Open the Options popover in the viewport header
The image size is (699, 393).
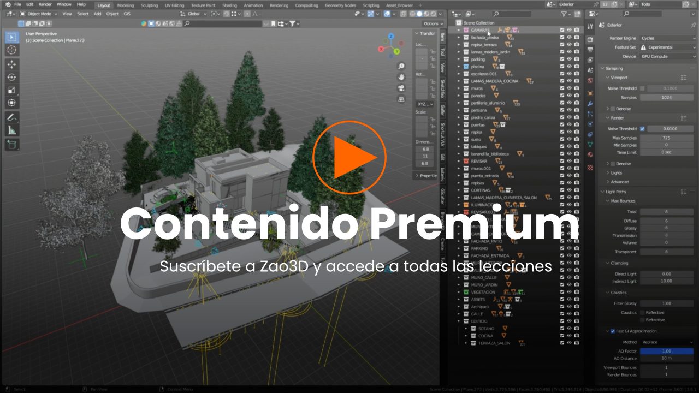432,23
